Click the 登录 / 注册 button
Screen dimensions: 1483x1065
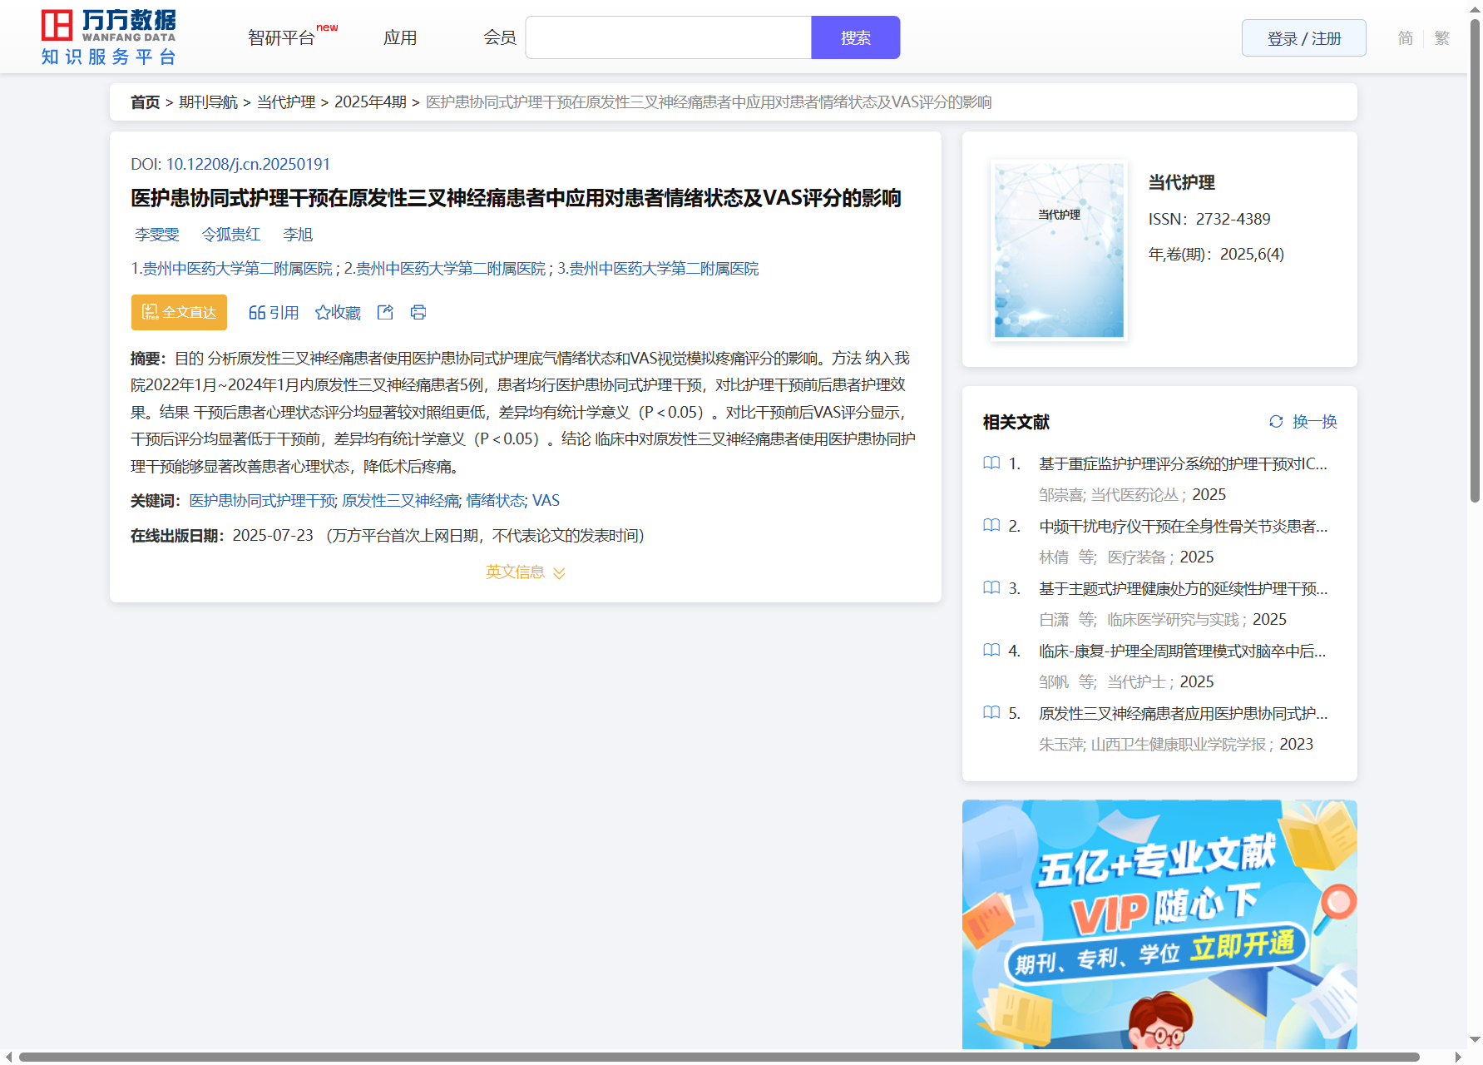click(x=1303, y=38)
